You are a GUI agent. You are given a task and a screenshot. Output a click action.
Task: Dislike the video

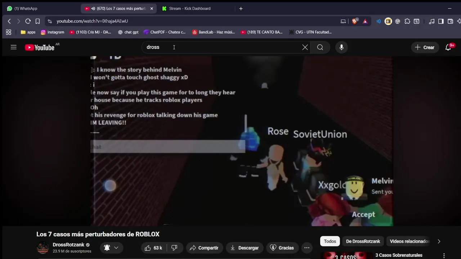point(174,248)
